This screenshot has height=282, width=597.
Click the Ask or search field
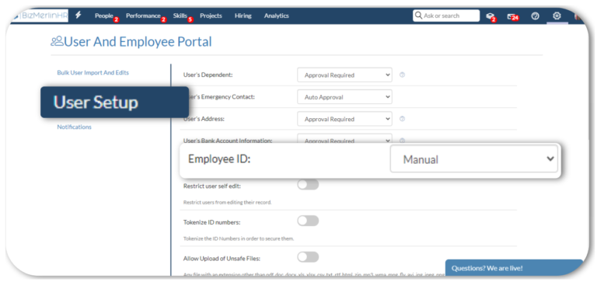point(446,16)
